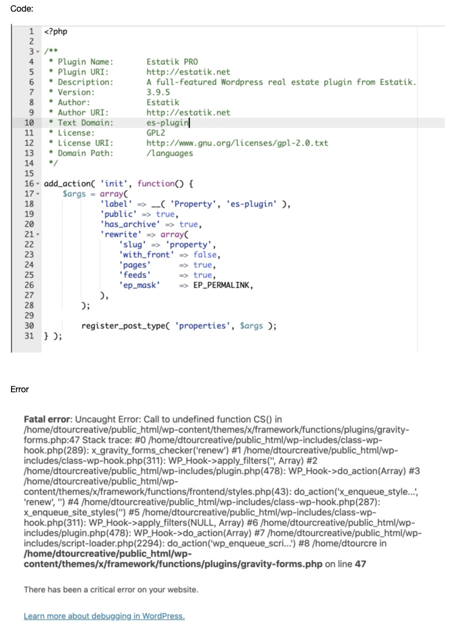
Task: Click the 'label' array key
Action: (116, 204)
